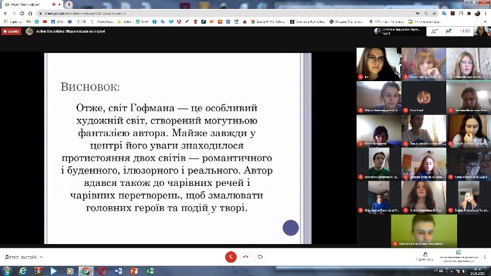Open the browser home page
Image resolution: width=491 pixels, height=276 pixels.
[31, 13]
